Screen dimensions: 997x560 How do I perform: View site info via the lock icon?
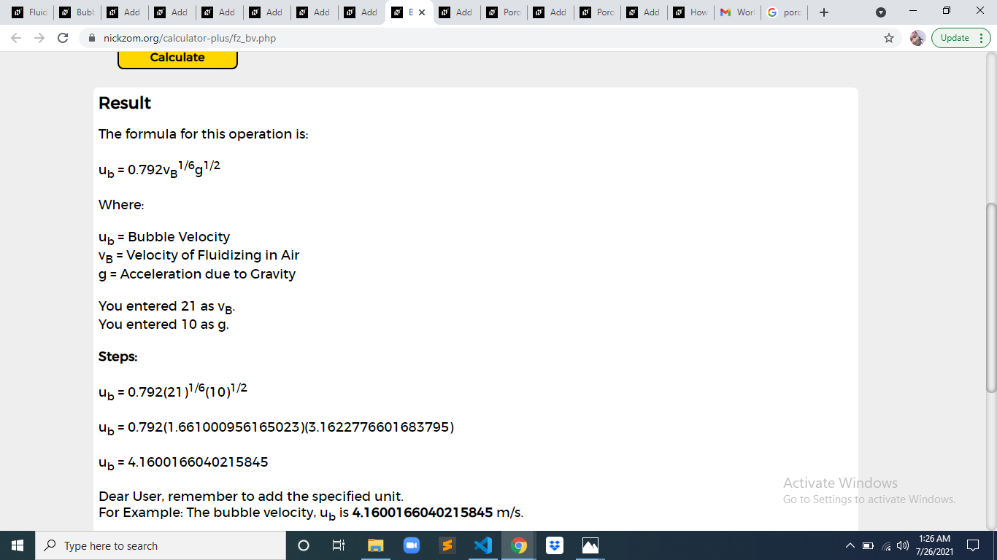tap(92, 38)
